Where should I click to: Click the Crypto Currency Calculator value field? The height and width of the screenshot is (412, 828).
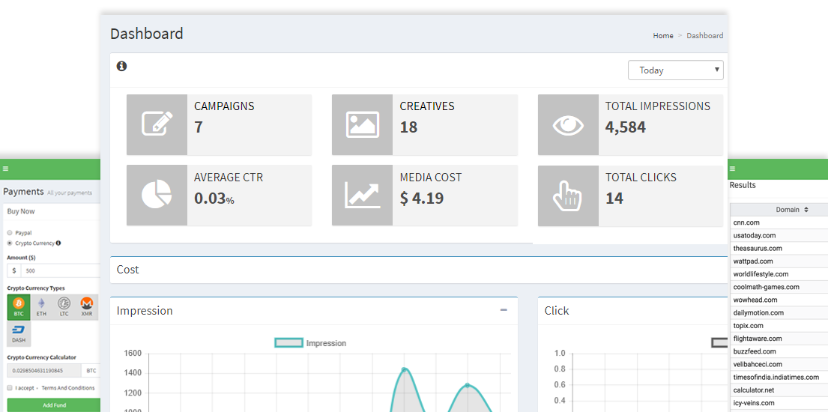coord(44,370)
